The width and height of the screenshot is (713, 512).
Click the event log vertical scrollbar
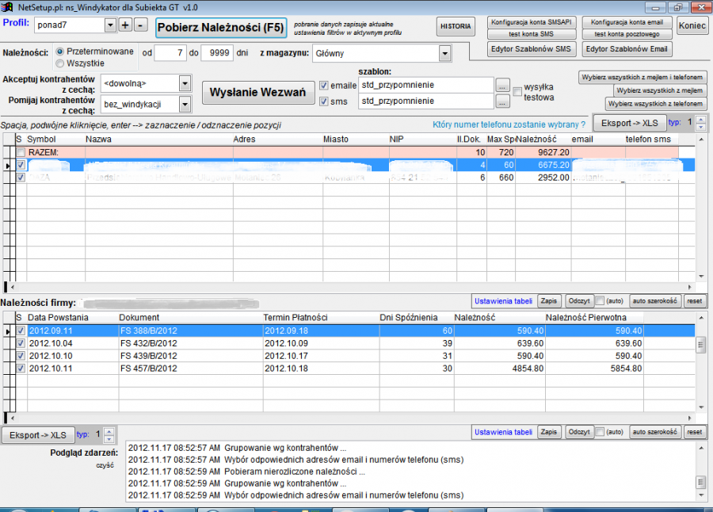click(701, 472)
